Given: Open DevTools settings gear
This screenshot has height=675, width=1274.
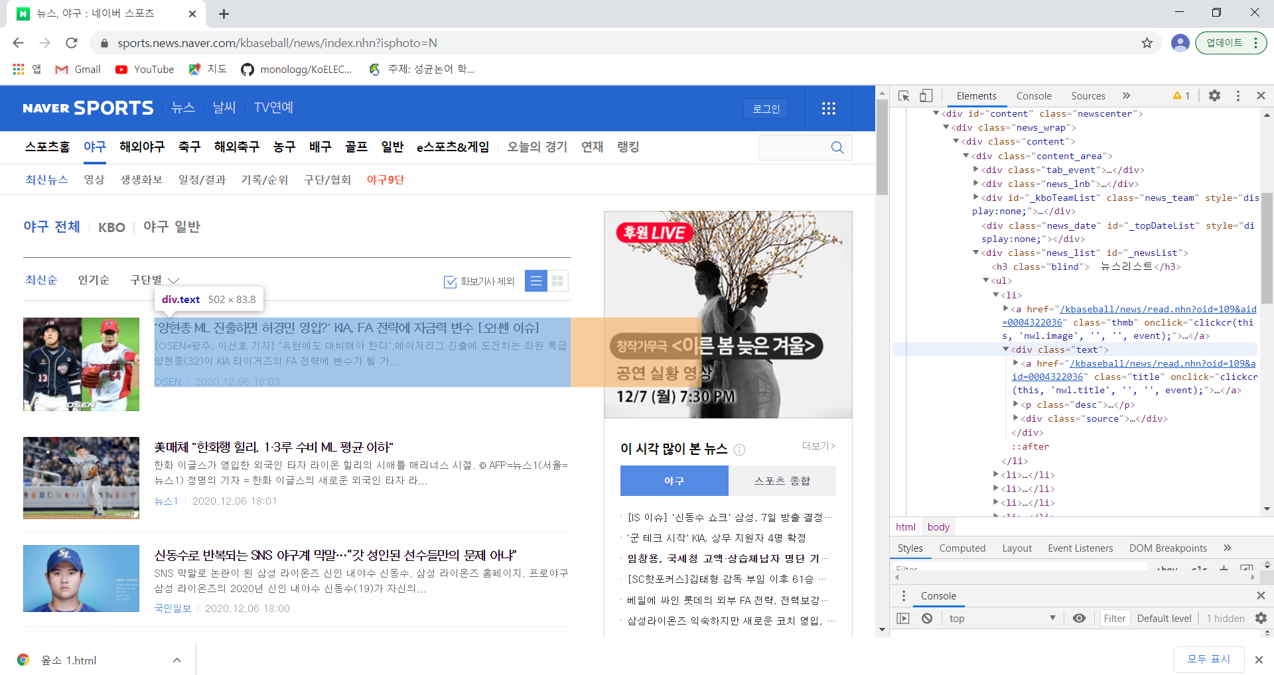Looking at the screenshot, I should pos(1214,95).
